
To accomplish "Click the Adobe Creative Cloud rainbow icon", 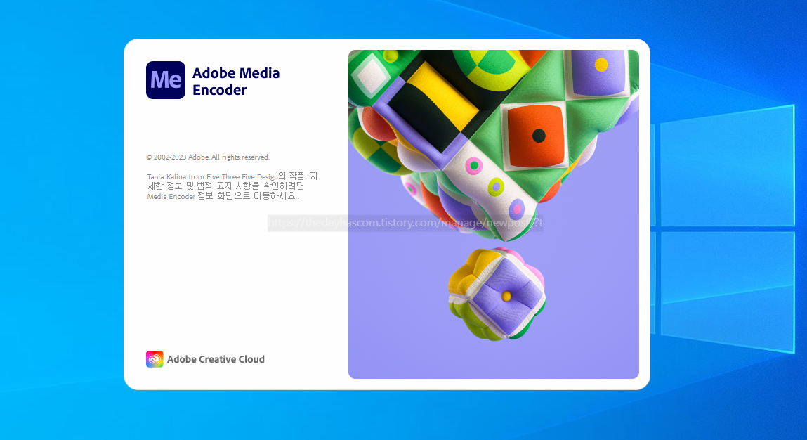I will 155,359.
